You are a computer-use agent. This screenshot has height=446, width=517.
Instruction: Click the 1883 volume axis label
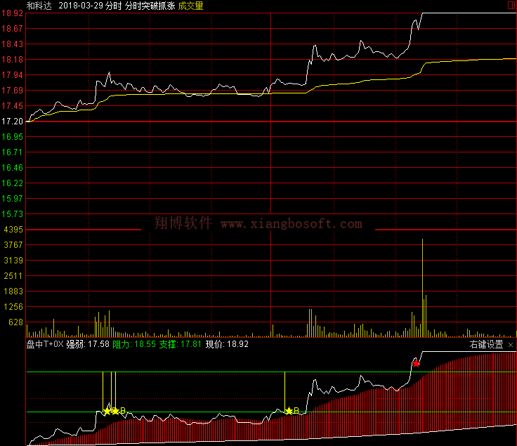pos(13,291)
